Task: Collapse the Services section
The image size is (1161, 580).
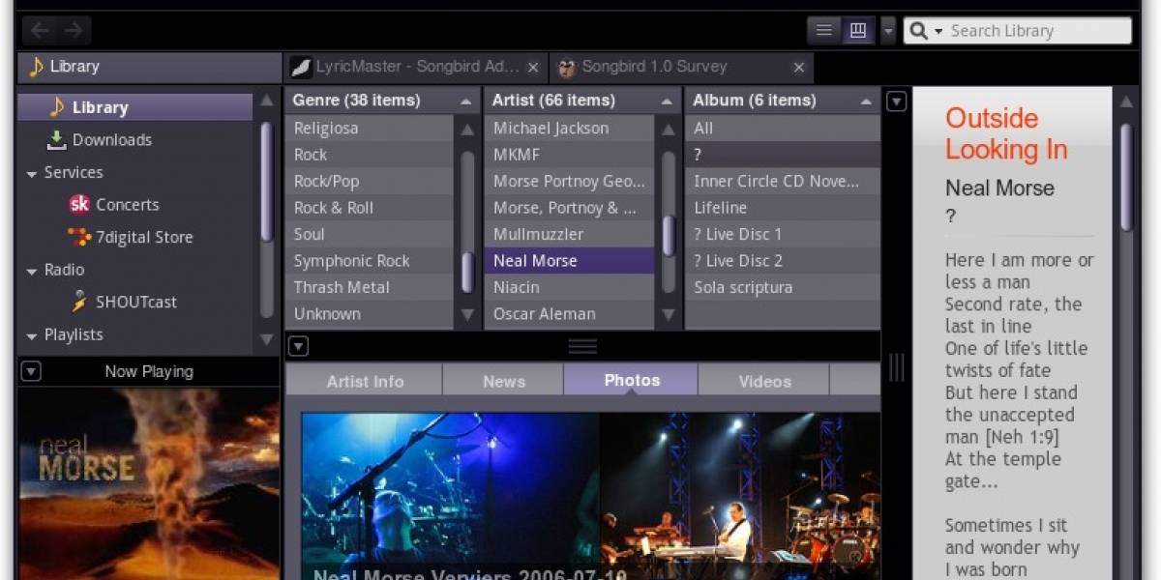Action: click(32, 174)
